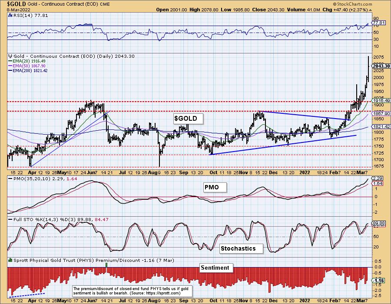This screenshot has width=391, height=304.
Task: Click the 77.81 RSI value tag
Action: tap(378, 23)
